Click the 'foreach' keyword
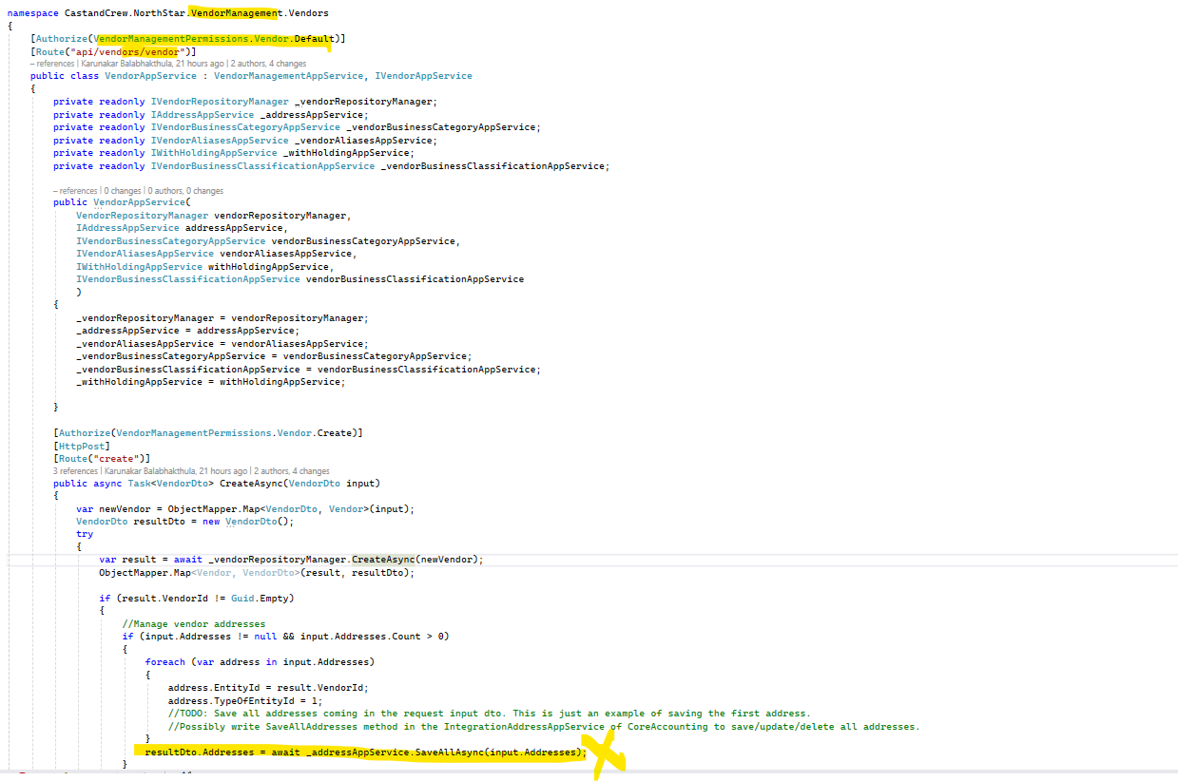1178x781 pixels. 164,662
